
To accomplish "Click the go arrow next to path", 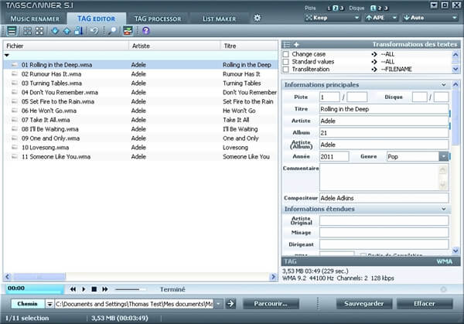I will [230, 304].
